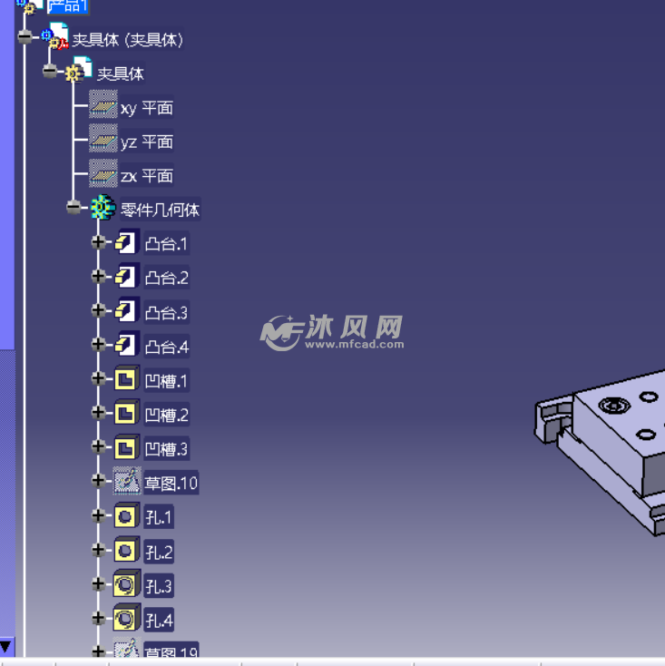Expand the 凸台.4 node
665x666 pixels.
(98, 344)
